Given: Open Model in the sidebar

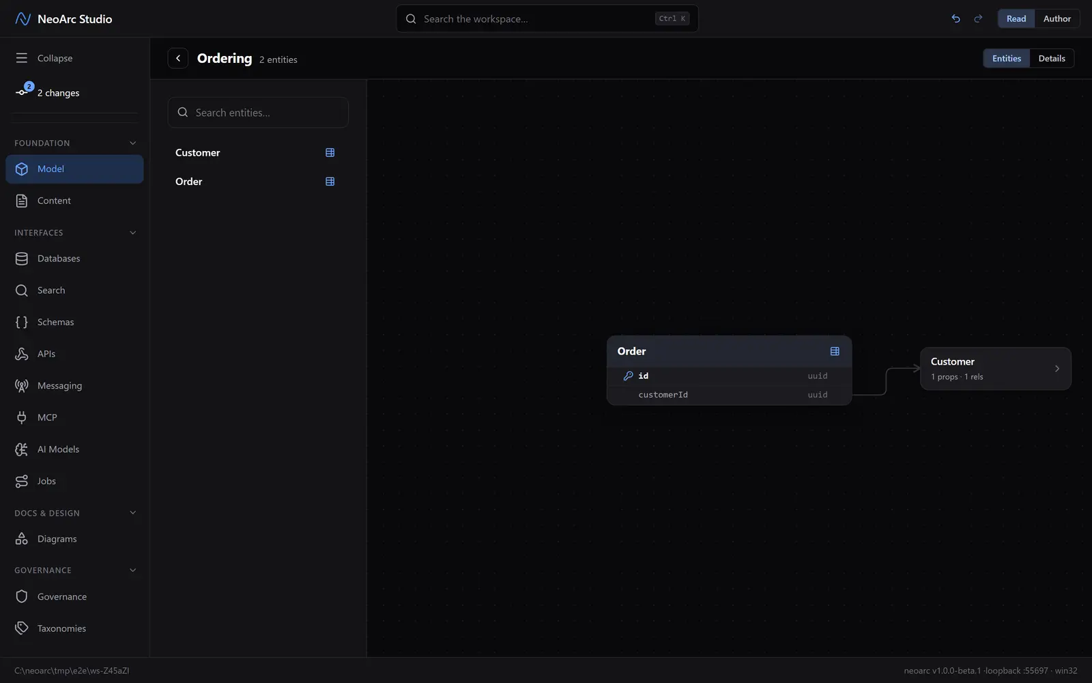Looking at the screenshot, I should tap(74, 169).
